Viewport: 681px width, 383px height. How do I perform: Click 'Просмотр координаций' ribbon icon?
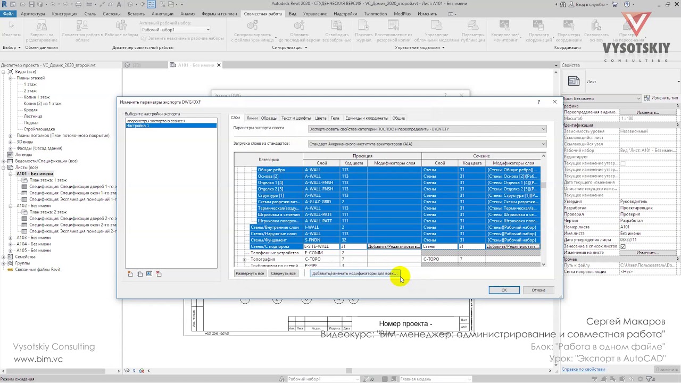tap(539, 25)
